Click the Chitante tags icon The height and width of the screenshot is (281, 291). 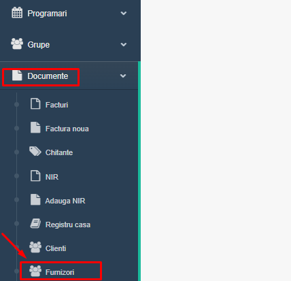(35, 151)
